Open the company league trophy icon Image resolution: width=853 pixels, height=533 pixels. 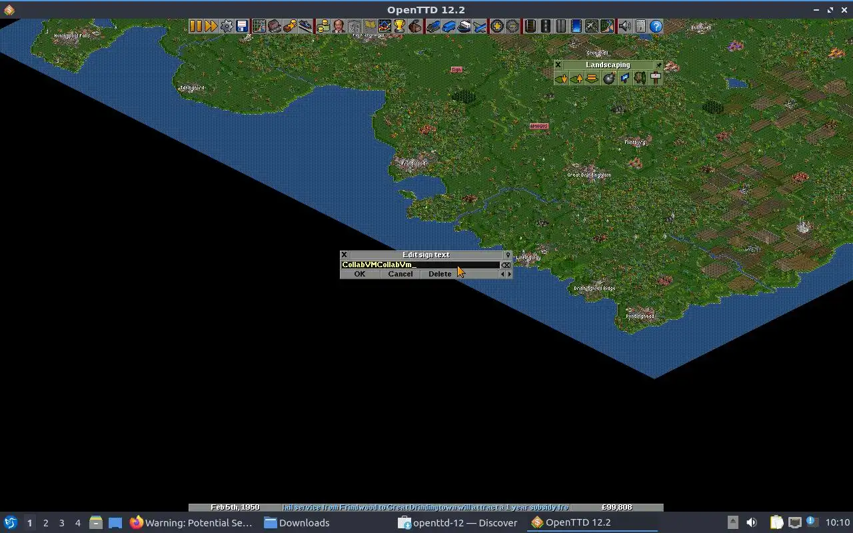point(399,26)
